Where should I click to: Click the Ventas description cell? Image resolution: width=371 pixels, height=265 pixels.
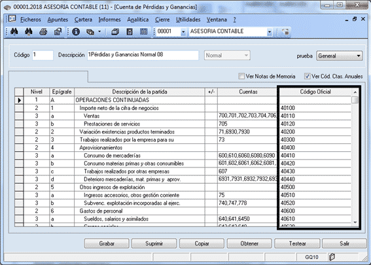[139, 116]
